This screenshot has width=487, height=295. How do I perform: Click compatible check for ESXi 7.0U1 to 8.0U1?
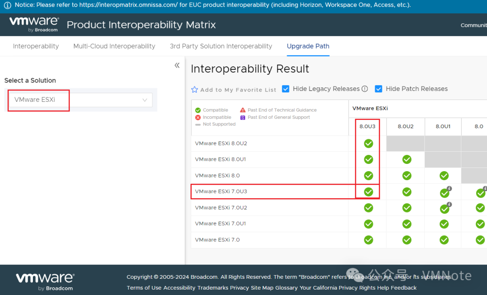click(444, 224)
